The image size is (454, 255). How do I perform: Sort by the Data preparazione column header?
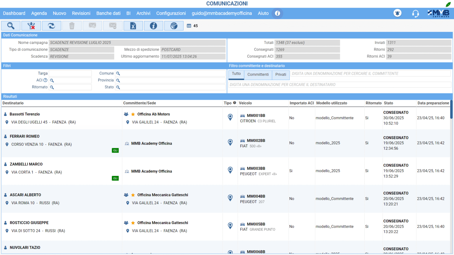pyautogui.click(x=433, y=103)
